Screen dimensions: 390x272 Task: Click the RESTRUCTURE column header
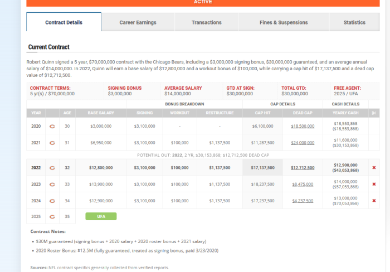220,113
